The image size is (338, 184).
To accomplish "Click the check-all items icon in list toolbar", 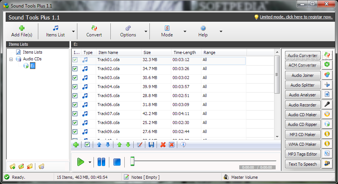I will [87, 145].
